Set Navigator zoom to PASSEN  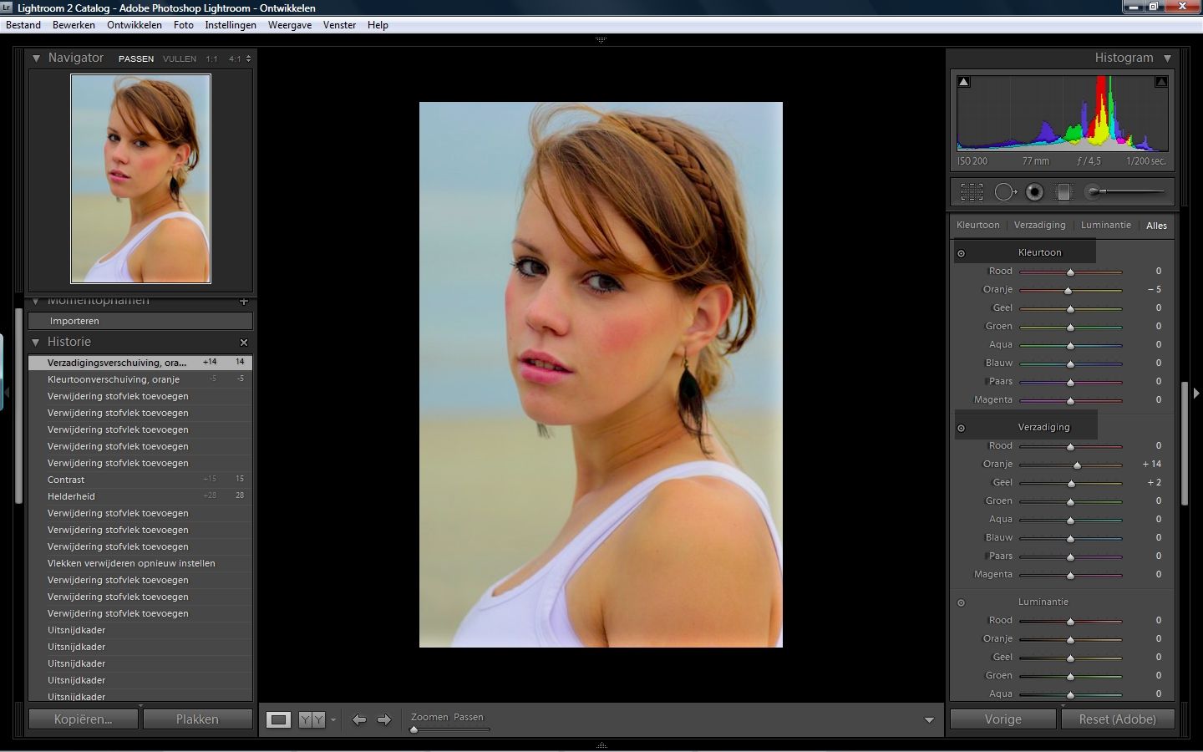[136, 59]
